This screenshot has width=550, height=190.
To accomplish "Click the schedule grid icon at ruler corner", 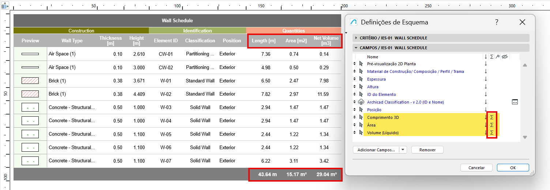I will pyautogui.click(x=5, y=6).
